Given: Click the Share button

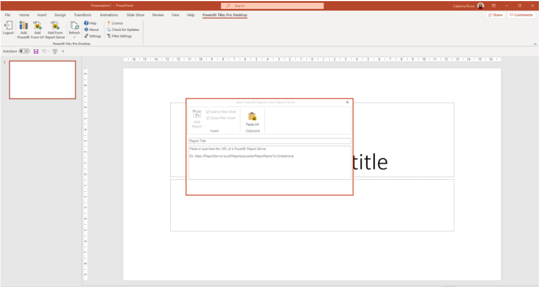Looking at the screenshot, I should pyautogui.click(x=495, y=15).
